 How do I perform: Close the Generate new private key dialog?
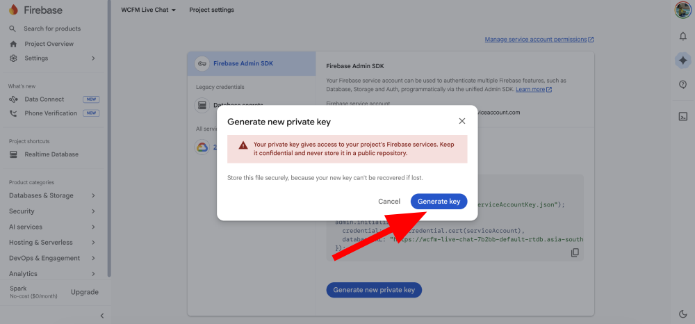462,121
